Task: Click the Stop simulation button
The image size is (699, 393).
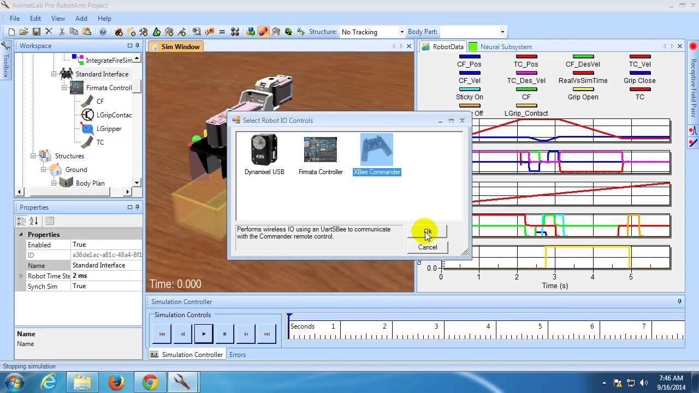Action: (224, 334)
